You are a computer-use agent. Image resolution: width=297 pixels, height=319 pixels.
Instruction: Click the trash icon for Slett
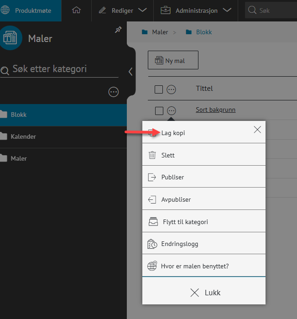[152, 155]
